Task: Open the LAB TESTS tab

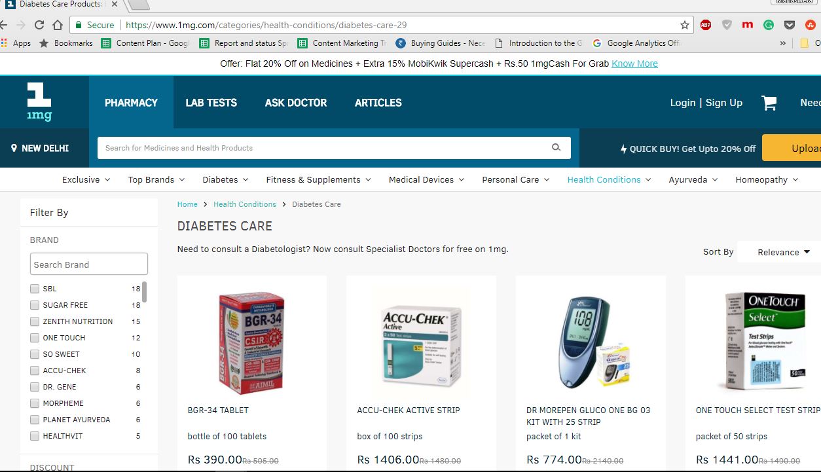Action: click(x=211, y=103)
